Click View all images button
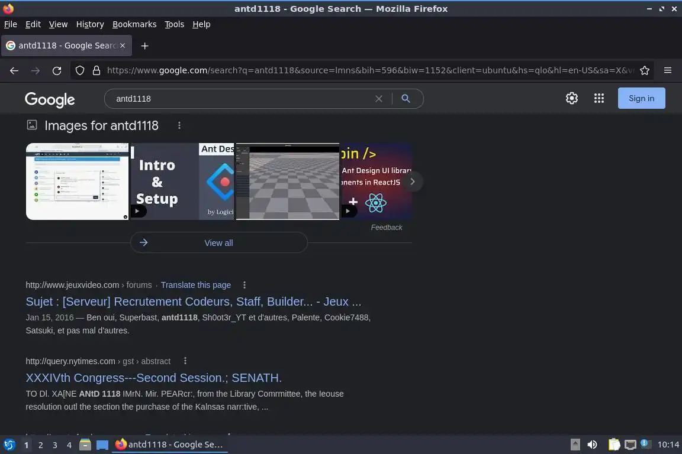The width and height of the screenshot is (682, 454). [x=219, y=243]
